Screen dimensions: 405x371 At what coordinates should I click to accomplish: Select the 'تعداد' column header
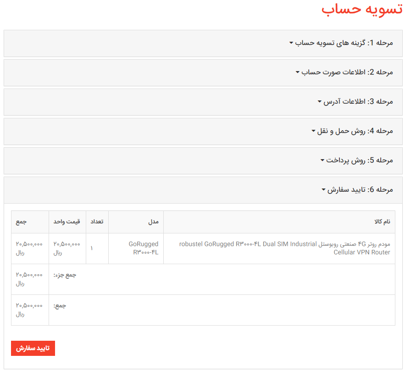coord(97,222)
